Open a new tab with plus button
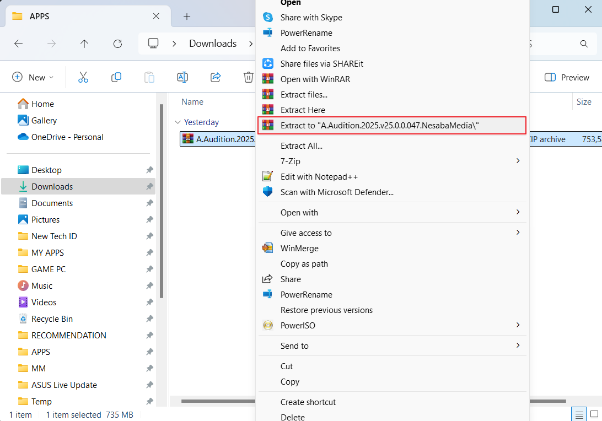Image resolution: width=602 pixels, height=421 pixels. [x=187, y=17]
